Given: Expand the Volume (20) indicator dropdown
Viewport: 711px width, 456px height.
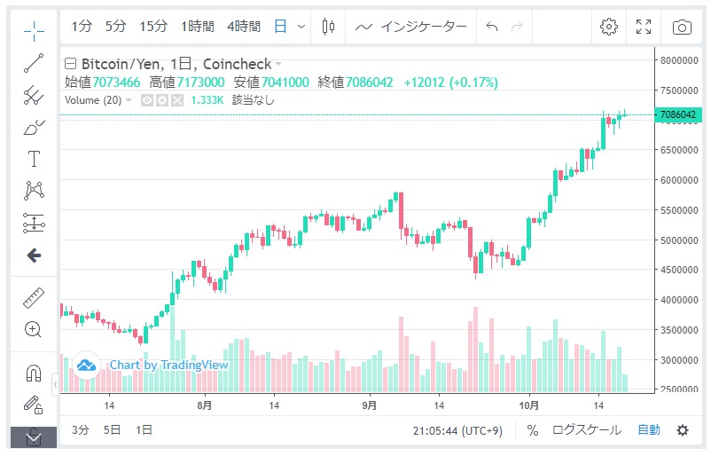Looking at the screenshot, I should 129,100.
